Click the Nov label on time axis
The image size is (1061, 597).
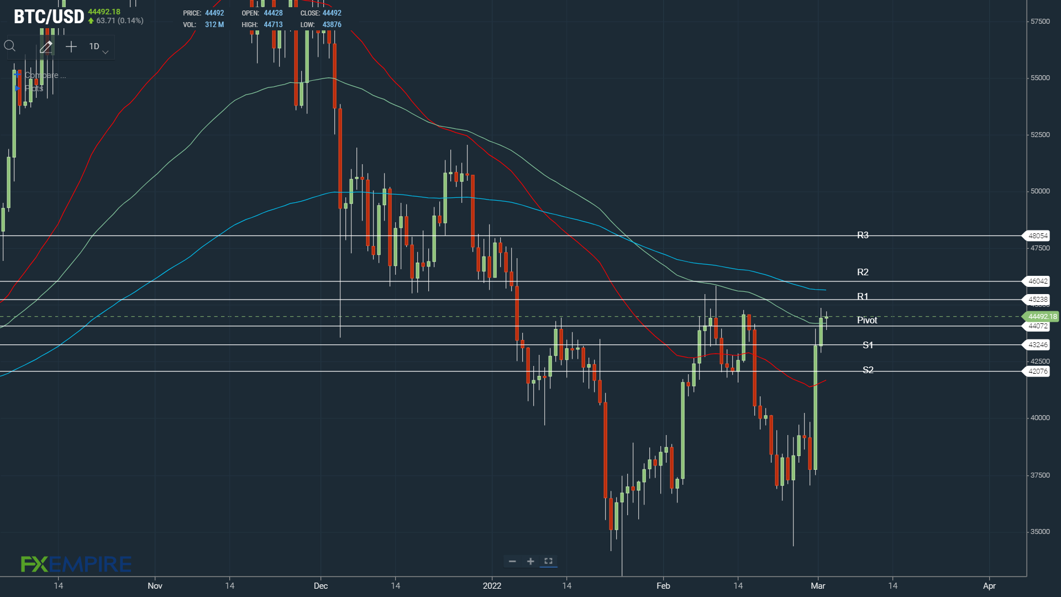coord(155,586)
